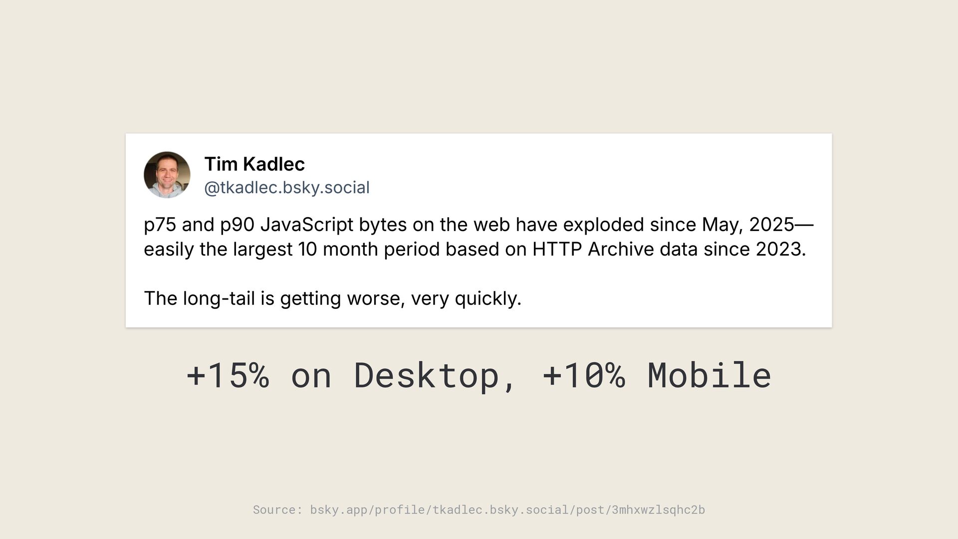This screenshot has width=958, height=539.
Task: Open the Tim Kadlec display name
Action: tap(254, 164)
